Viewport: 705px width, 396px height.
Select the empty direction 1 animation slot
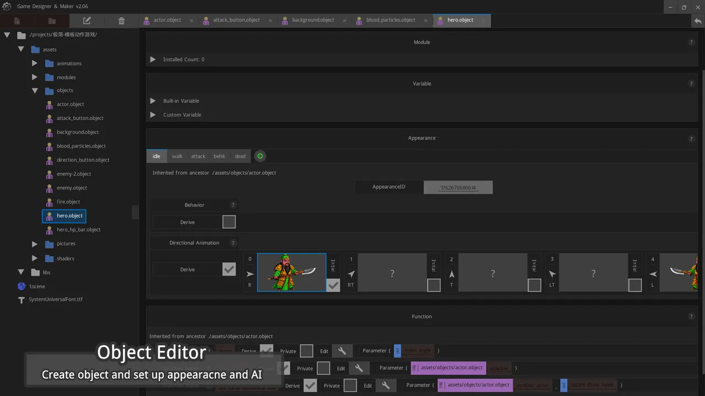[392, 272]
